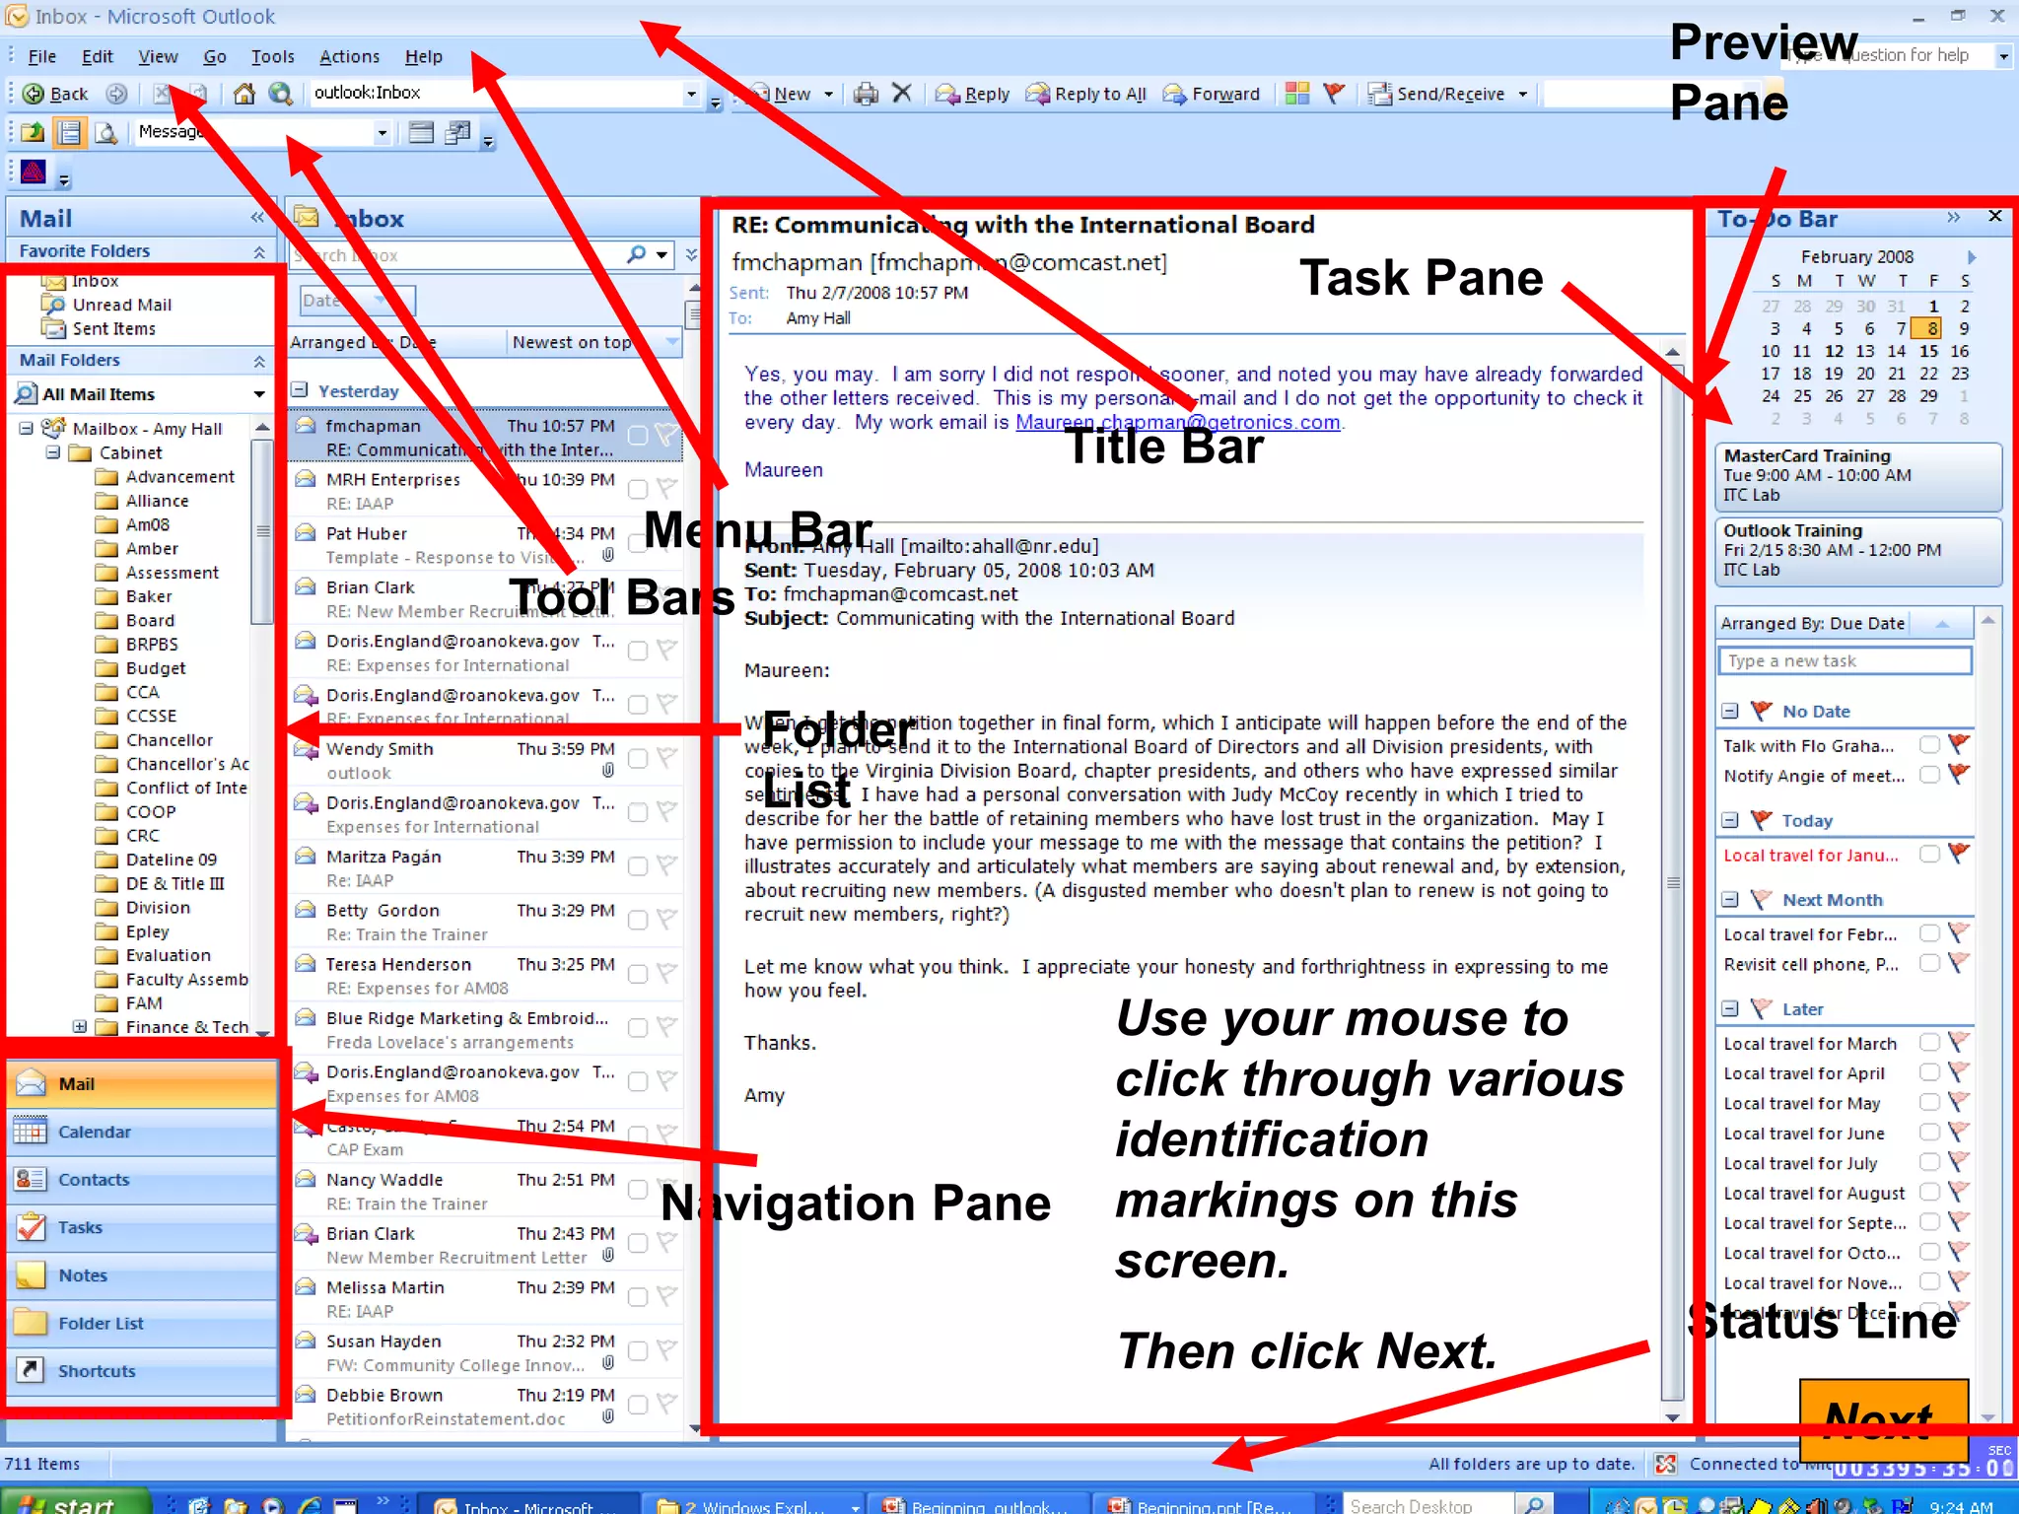Open the All Mail Items dropdown
Screen dimensions: 2019x1514
pos(259,394)
